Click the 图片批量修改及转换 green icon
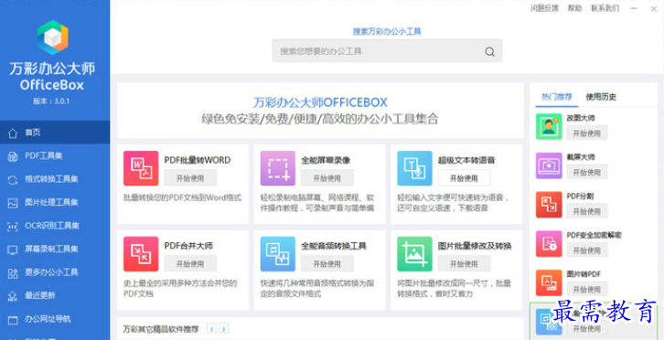664x340 pixels. (414, 253)
